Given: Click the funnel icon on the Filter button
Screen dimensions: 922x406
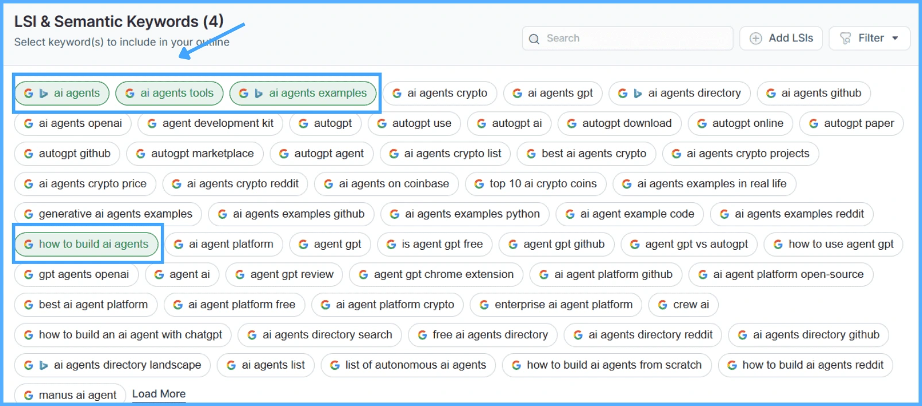Looking at the screenshot, I should (x=846, y=38).
